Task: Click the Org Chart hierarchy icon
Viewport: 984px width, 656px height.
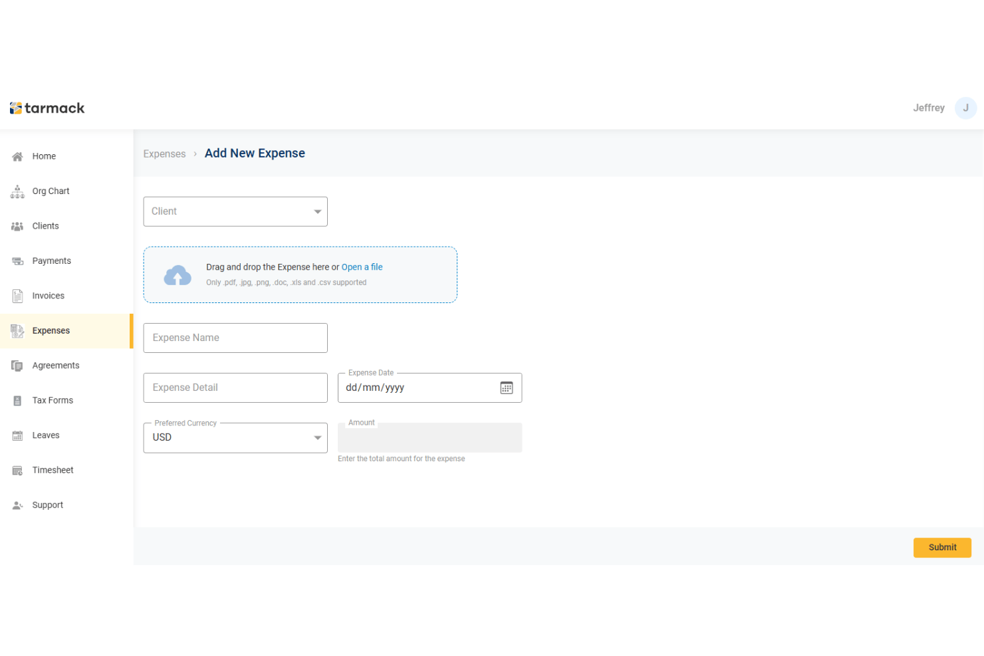Action: click(17, 191)
